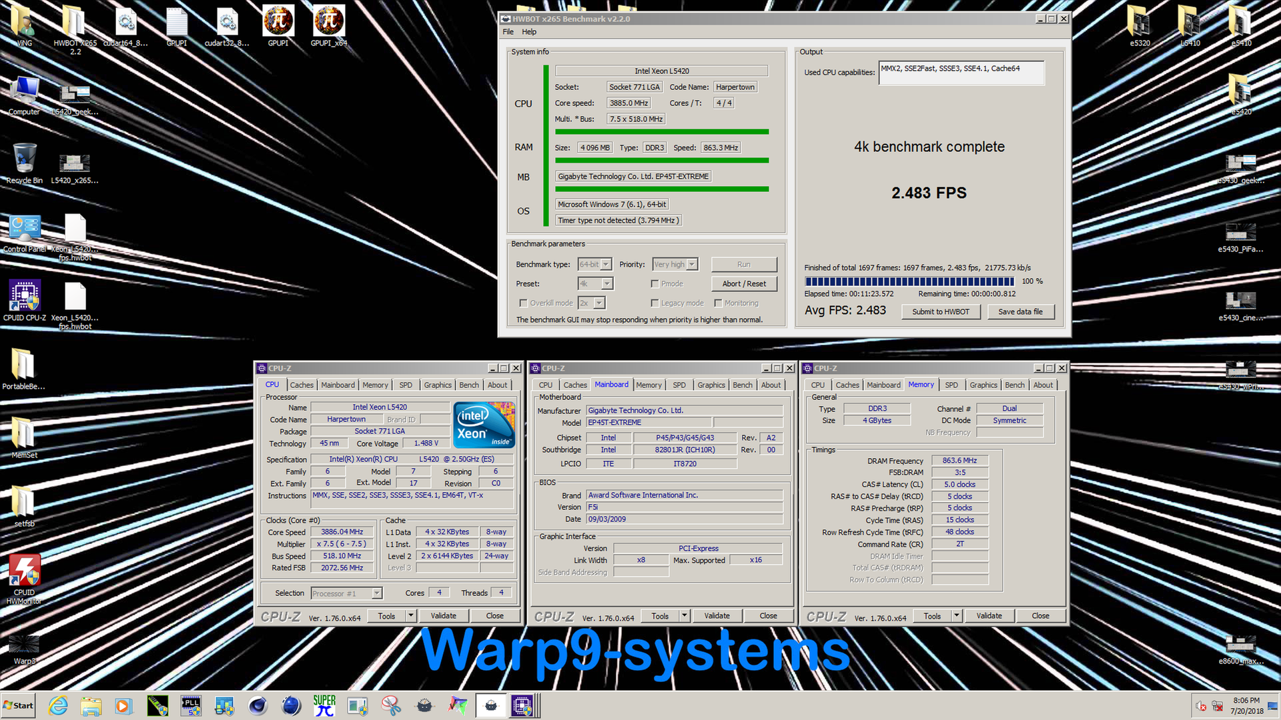The height and width of the screenshot is (720, 1281).
Task: Select Memory tab in middle CPU-Z window
Action: [x=649, y=385]
